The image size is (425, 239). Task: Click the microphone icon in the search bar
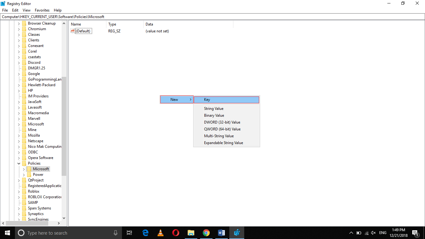tap(115, 233)
